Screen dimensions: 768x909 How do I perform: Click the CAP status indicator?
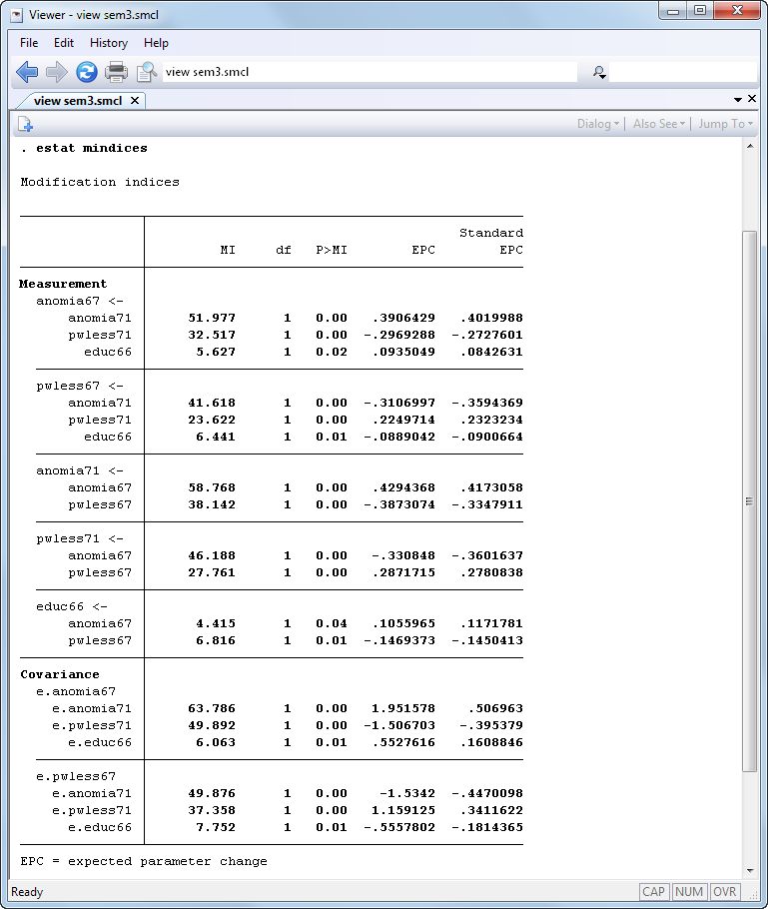[x=653, y=892]
